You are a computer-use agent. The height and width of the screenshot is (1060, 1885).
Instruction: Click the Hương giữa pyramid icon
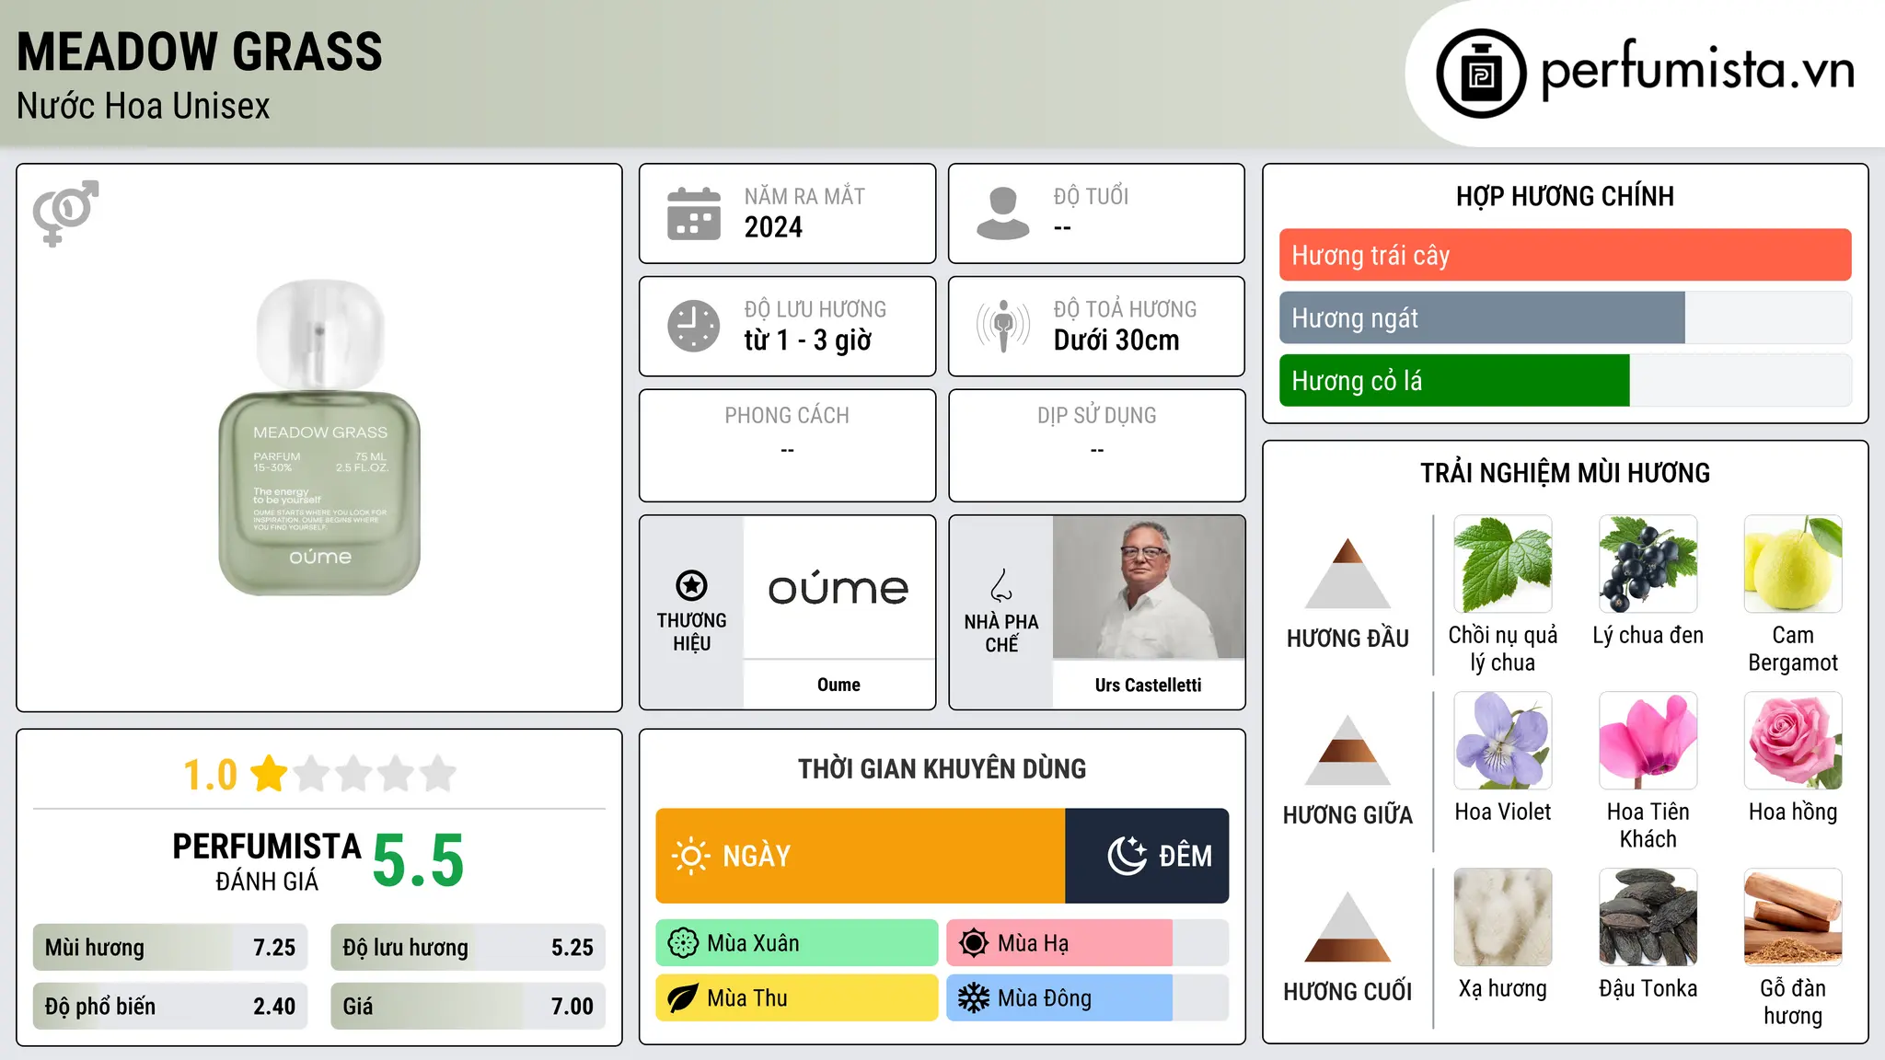pos(1347,750)
